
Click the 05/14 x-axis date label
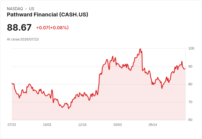(x=153, y=124)
